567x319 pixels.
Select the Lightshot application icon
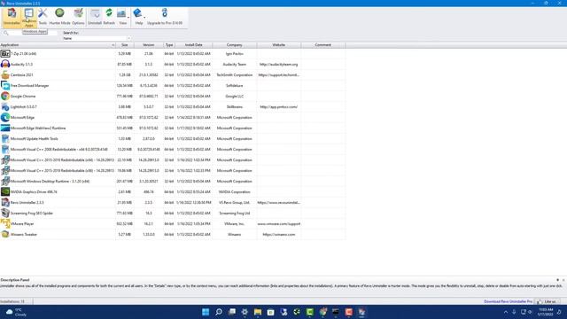[x=5, y=106]
